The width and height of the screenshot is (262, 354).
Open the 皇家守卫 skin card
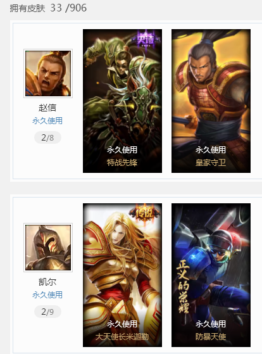click(x=211, y=101)
